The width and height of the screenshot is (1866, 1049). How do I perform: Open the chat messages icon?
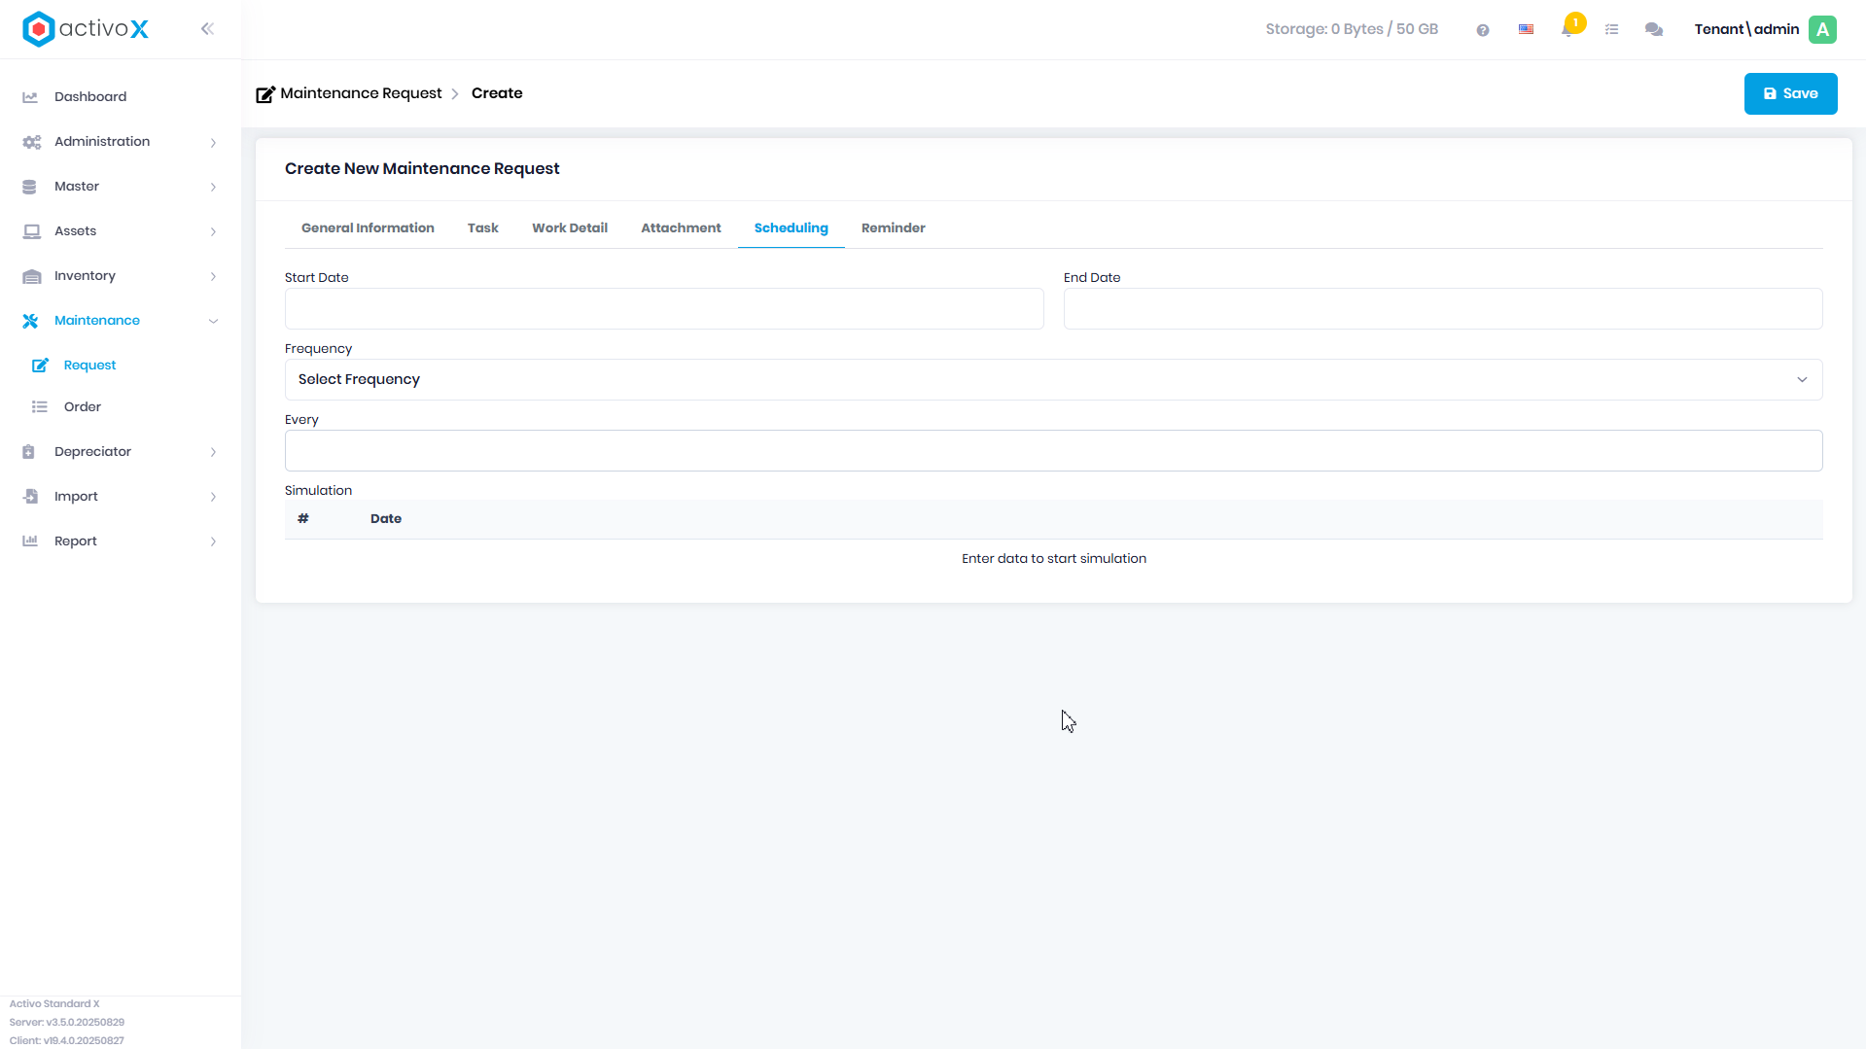point(1654,29)
